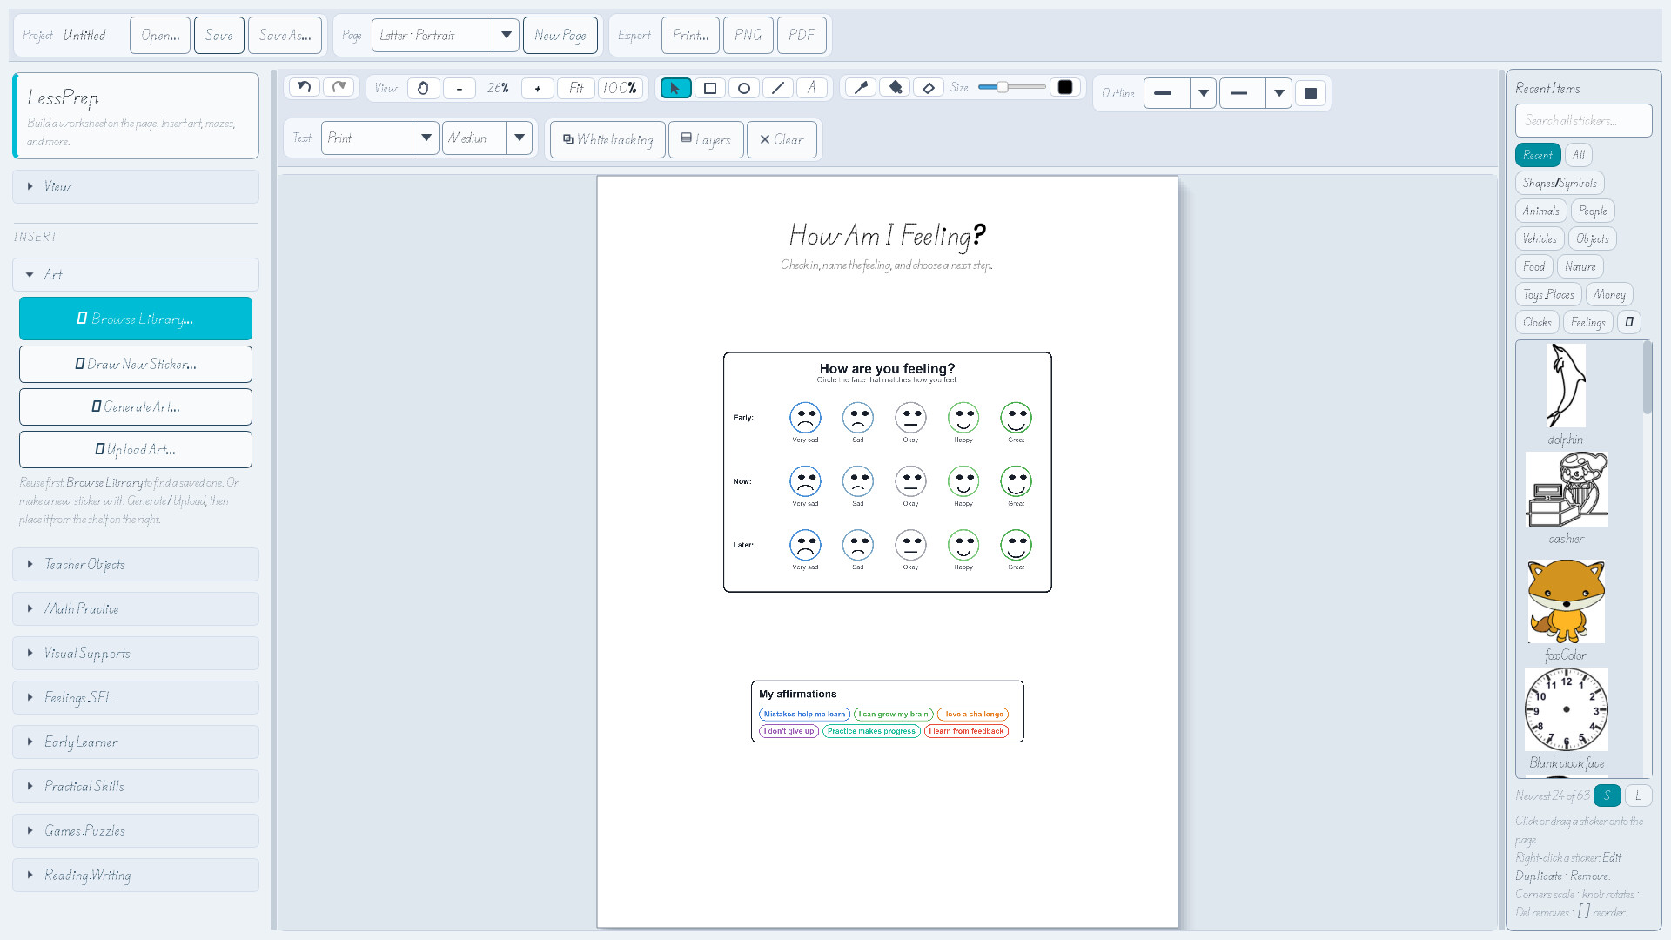Expand the Teacher Objects section
This screenshot has height=940, width=1671.
coord(136,565)
